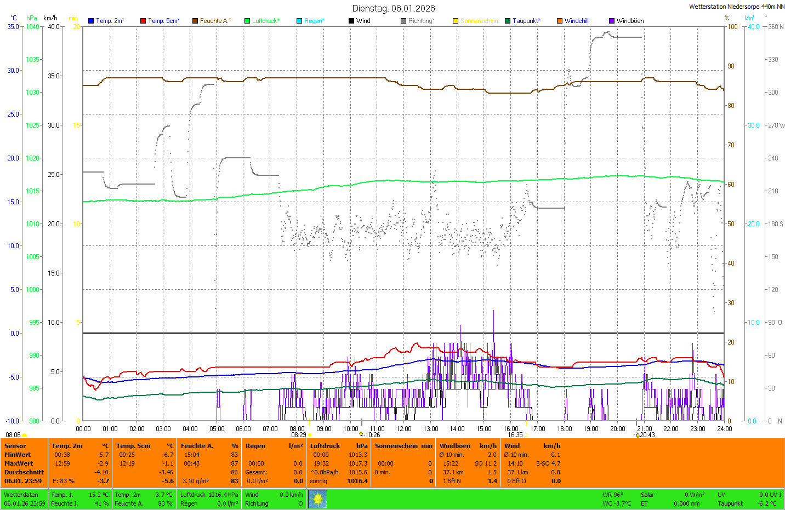785x510 pixels.
Task: Click the Taupunkt legend label
Action: [x=526, y=21]
